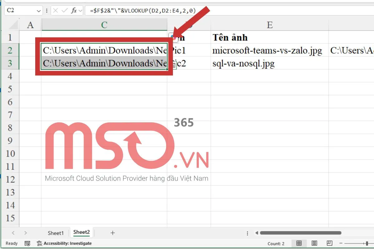
Task: Open the sheet scroll options ellipsis
Action: [247, 233]
